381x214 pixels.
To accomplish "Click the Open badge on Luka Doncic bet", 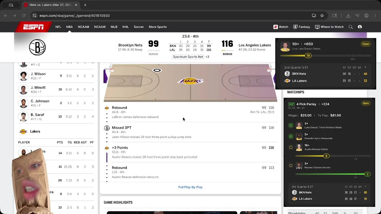I will click(366, 44).
